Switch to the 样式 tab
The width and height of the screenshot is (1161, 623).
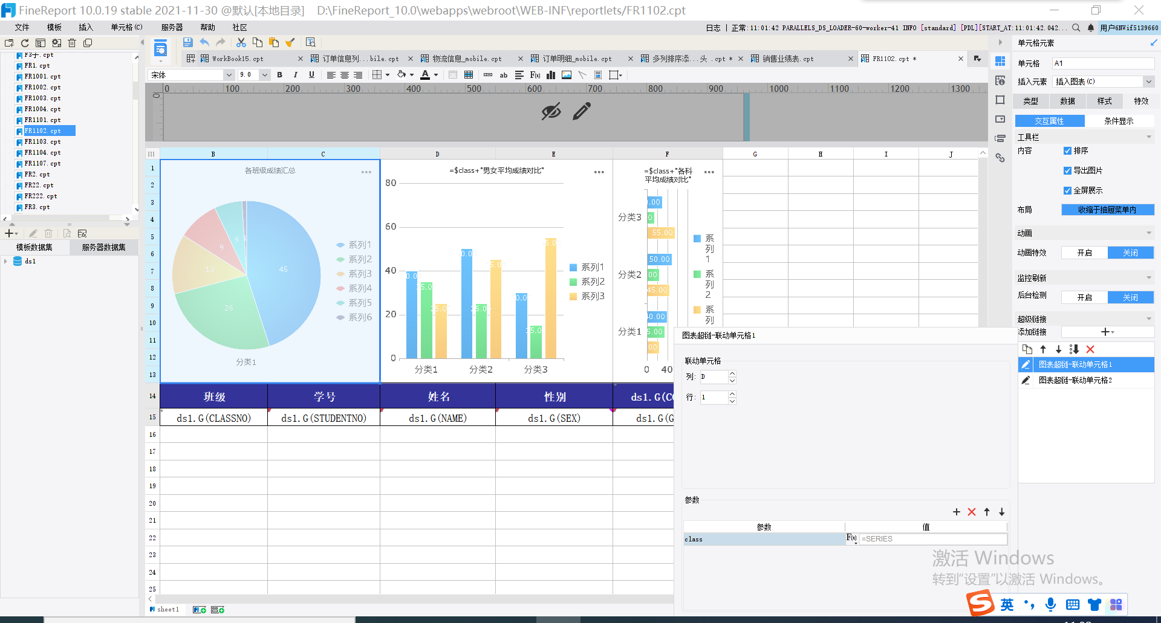(x=1104, y=101)
